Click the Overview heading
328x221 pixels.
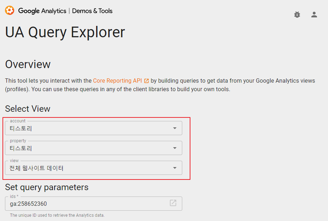click(x=28, y=64)
